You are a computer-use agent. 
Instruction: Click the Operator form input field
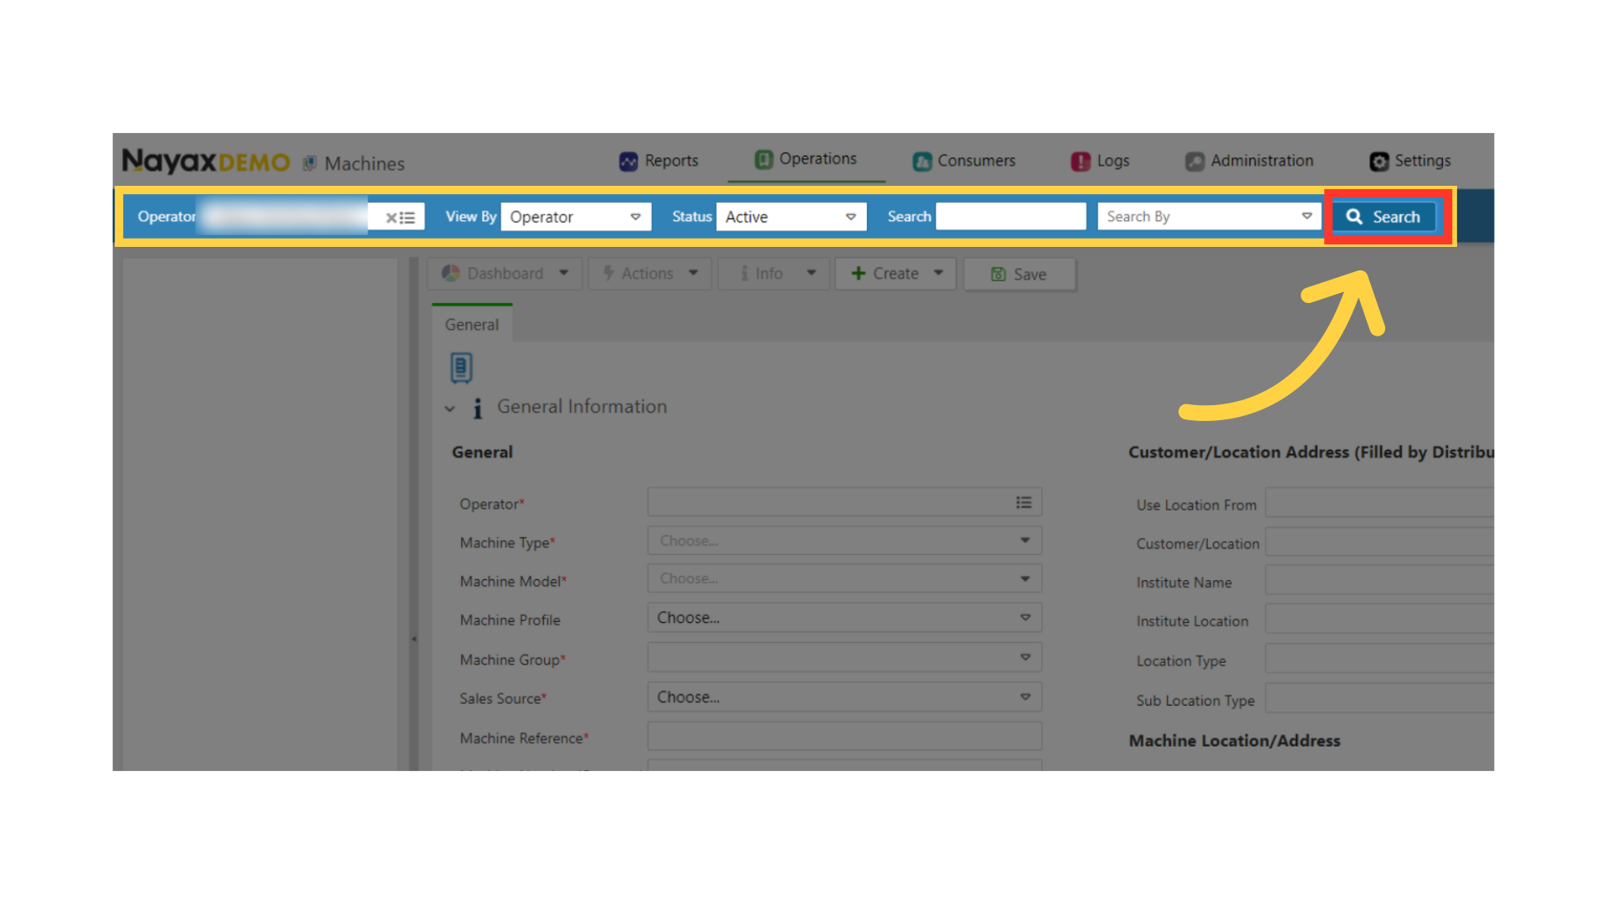pos(845,502)
